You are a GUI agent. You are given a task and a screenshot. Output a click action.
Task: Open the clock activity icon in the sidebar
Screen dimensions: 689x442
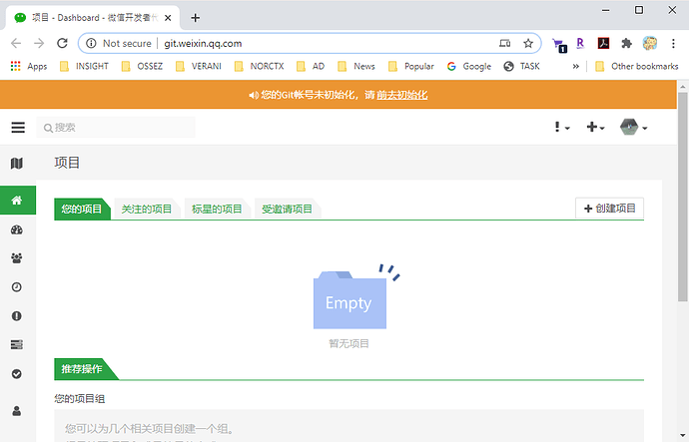pos(17,287)
